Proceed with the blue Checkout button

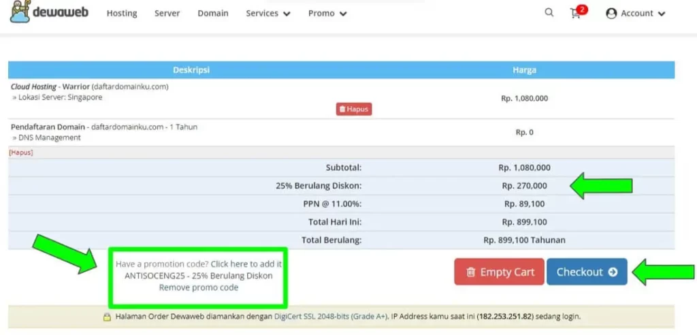tap(587, 272)
